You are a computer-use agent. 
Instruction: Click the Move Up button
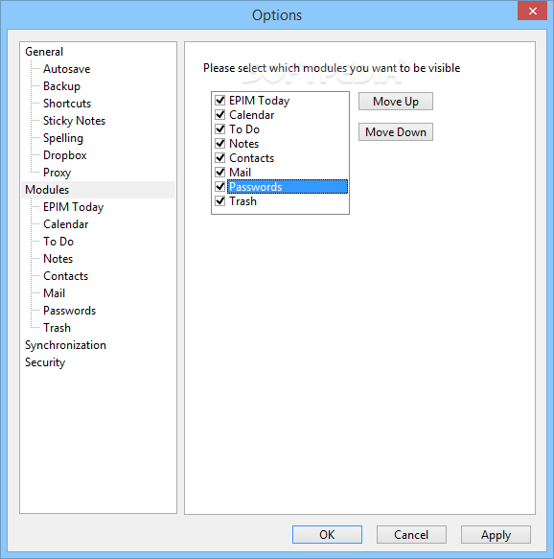[x=396, y=102]
